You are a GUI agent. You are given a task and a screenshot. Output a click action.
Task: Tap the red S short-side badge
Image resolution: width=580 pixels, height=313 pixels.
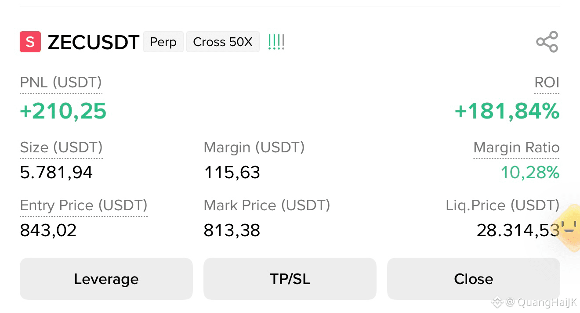(30, 42)
